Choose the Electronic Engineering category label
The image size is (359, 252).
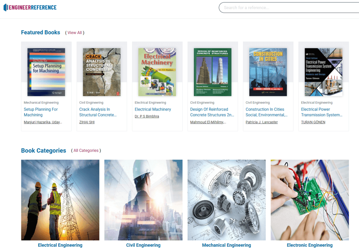(310, 245)
